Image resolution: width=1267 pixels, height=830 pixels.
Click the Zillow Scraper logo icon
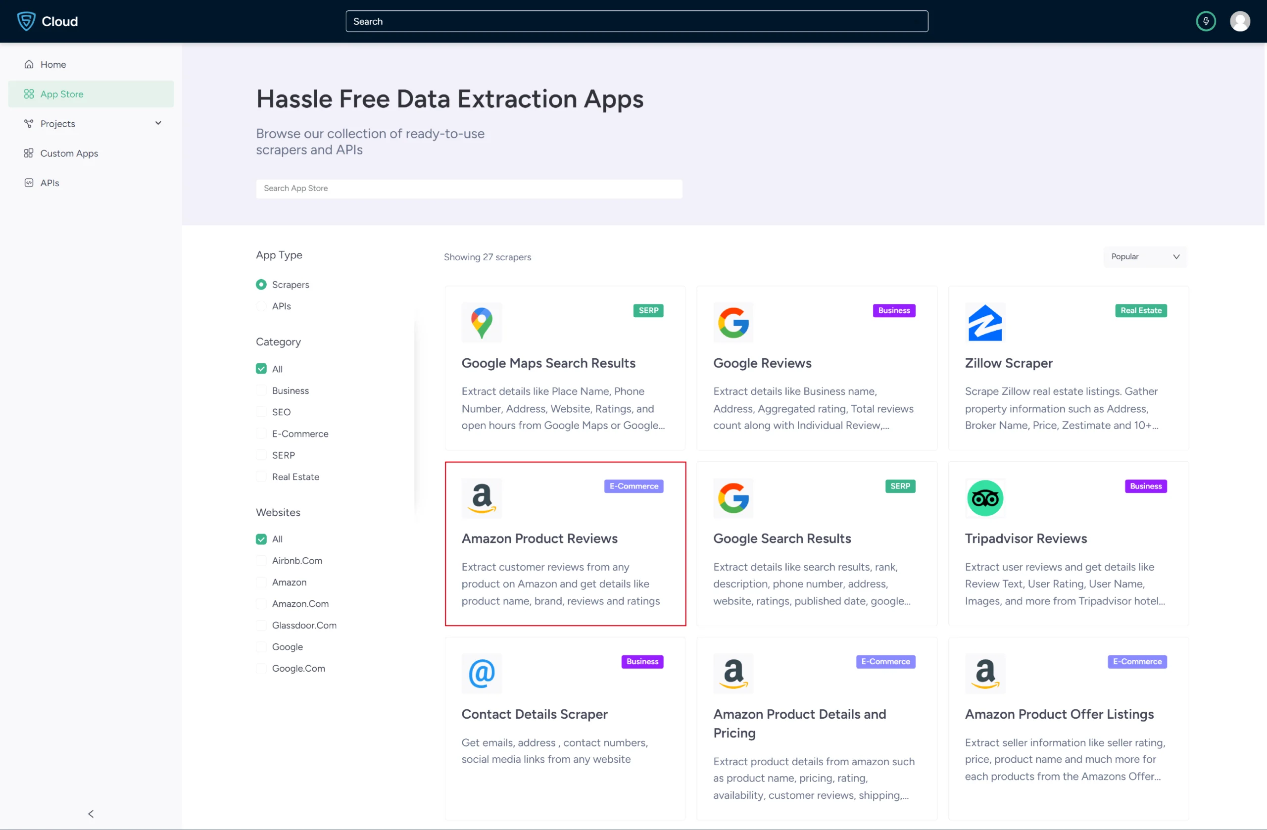click(985, 323)
